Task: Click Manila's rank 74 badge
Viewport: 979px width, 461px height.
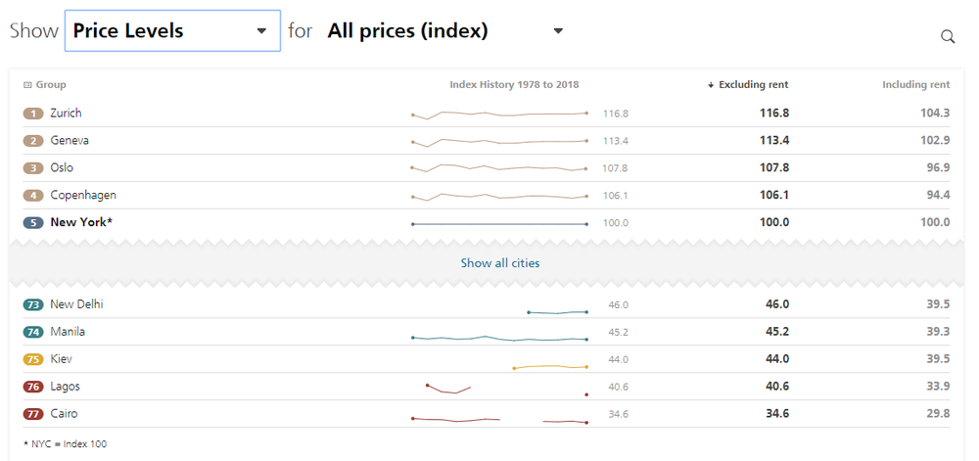Action: pyautogui.click(x=33, y=333)
